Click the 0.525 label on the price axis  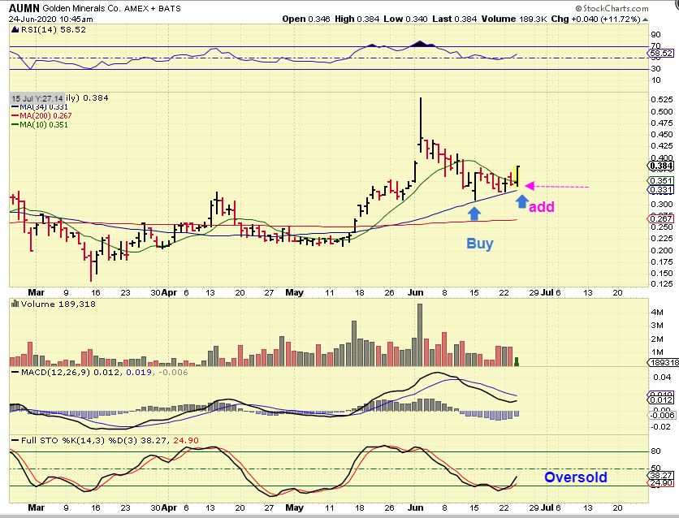[x=661, y=100]
